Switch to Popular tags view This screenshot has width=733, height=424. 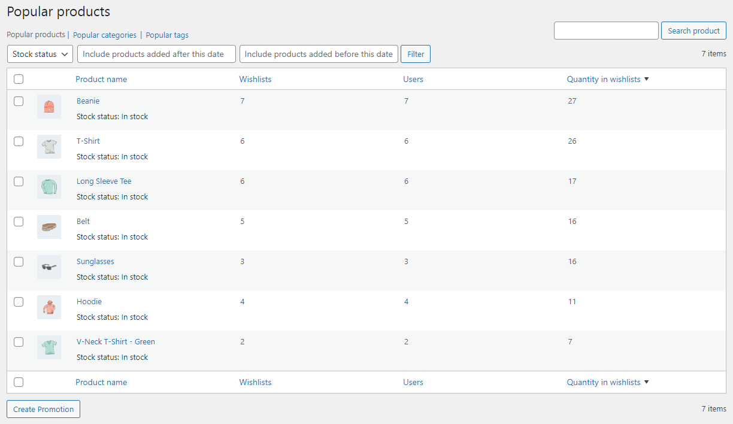click(x=167, y=35)
